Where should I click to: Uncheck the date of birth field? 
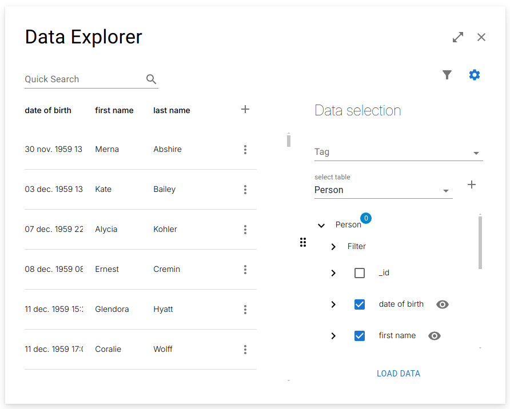pos(360,304)
